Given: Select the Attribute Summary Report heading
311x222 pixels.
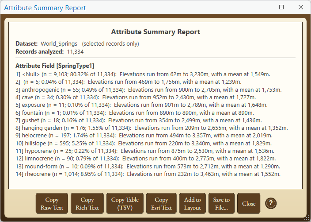Looking at the screenshot, I should pos(155,32).
